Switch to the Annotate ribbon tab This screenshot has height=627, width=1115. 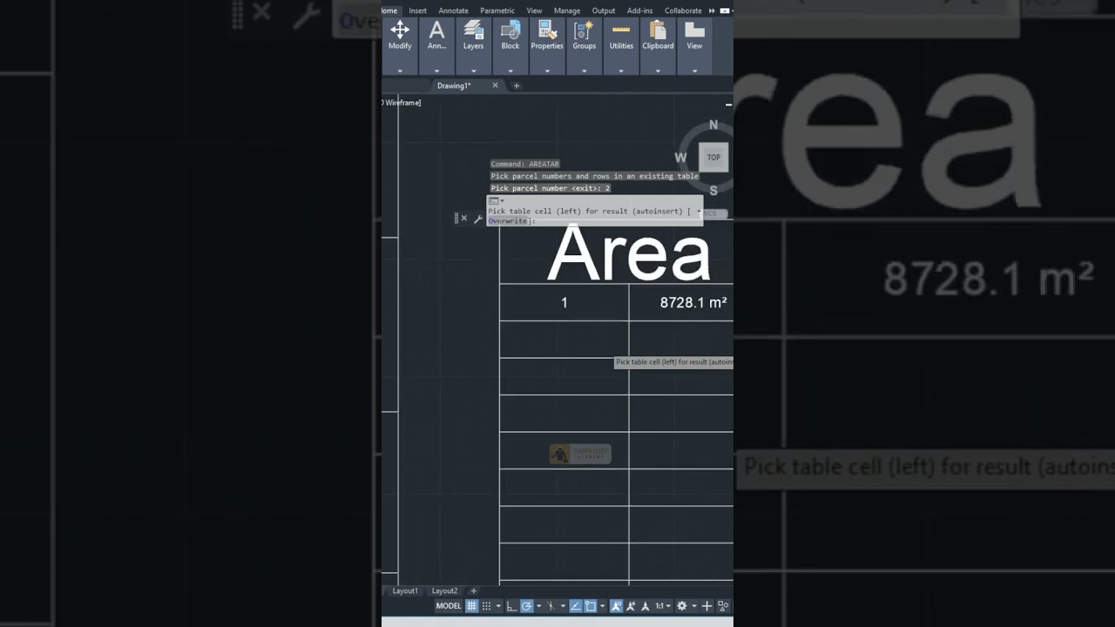453,10
